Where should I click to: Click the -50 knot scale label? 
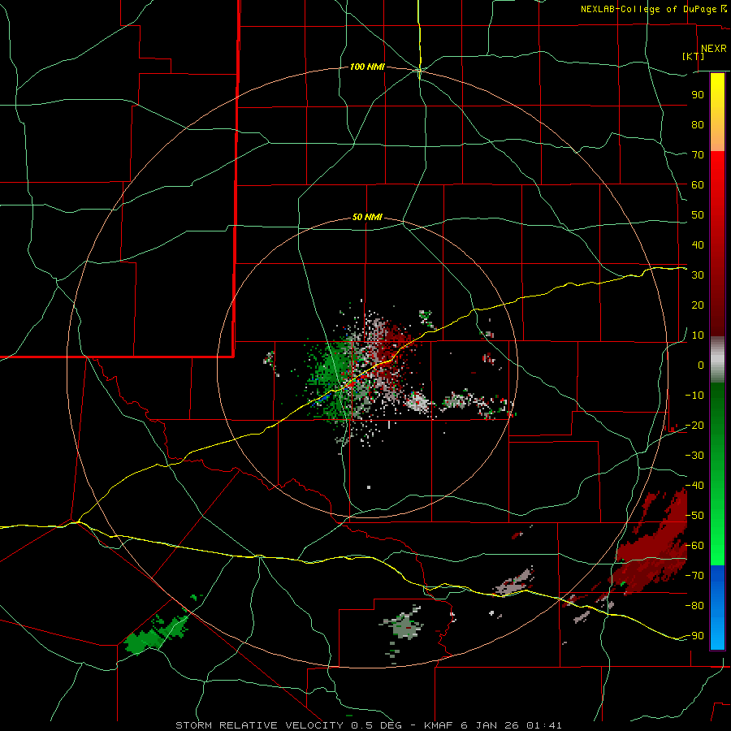694,516
